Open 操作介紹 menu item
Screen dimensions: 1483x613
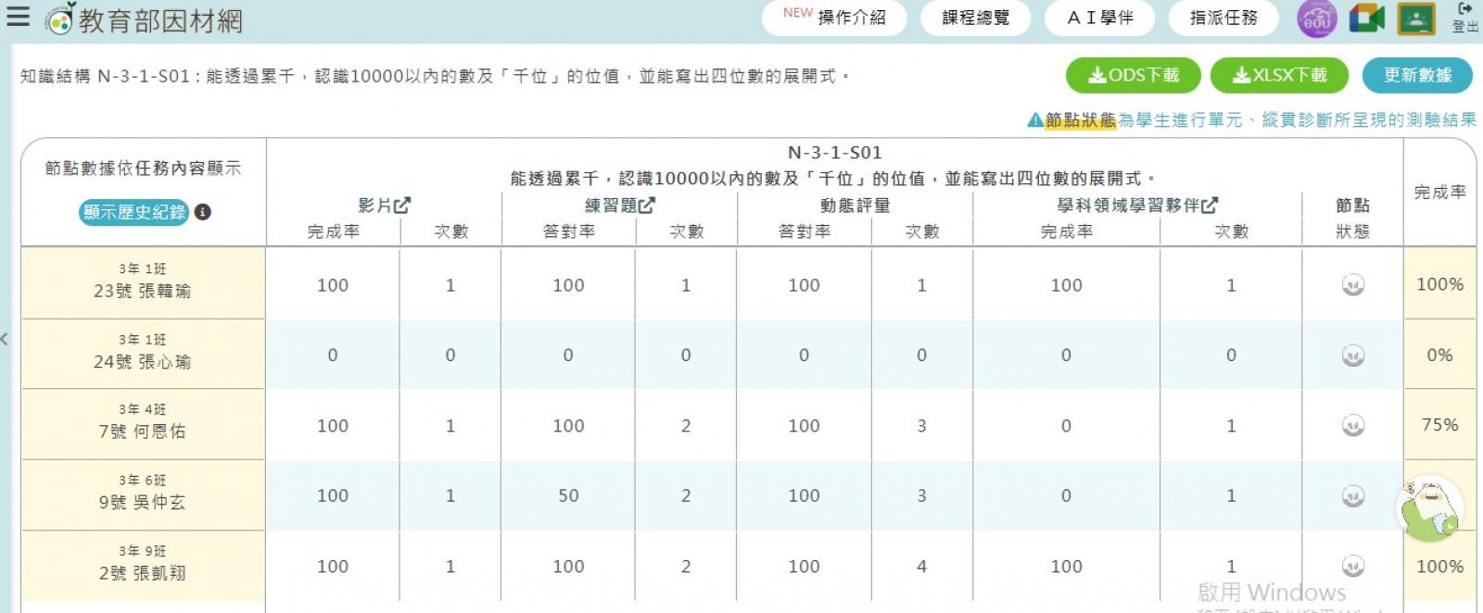point(834,18)
